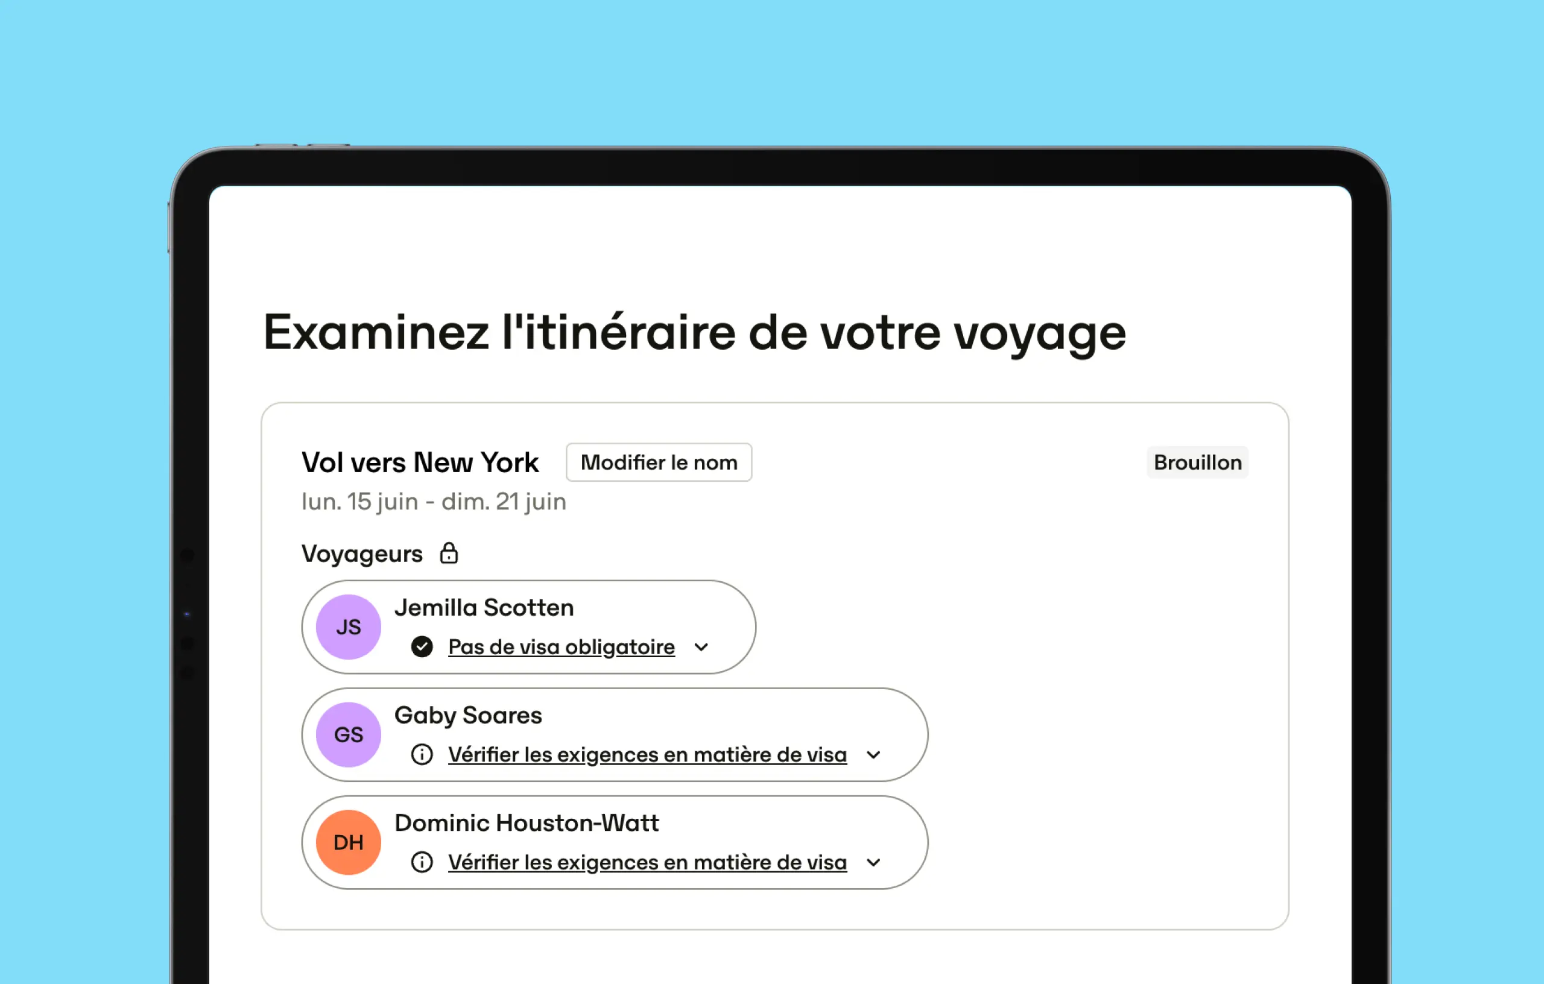Image resolution: width=1544 pixels, height=984 pixels.
Task: Click the Modifier le nom button
Action: point(659,462)
